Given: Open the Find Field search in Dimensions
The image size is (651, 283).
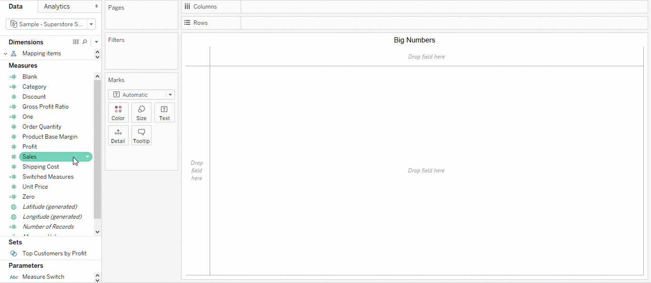Looking at the screenshot, I should [84, 42].
